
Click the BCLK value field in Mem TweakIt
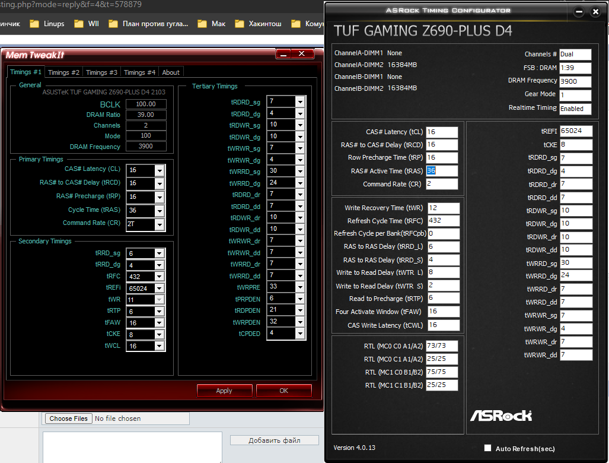146,104
